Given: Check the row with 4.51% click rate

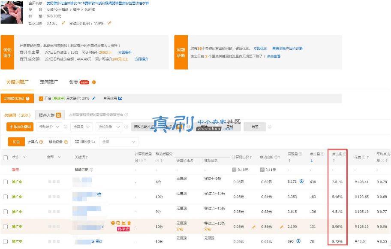Looking at the screenshot, I should click(5, 212).
